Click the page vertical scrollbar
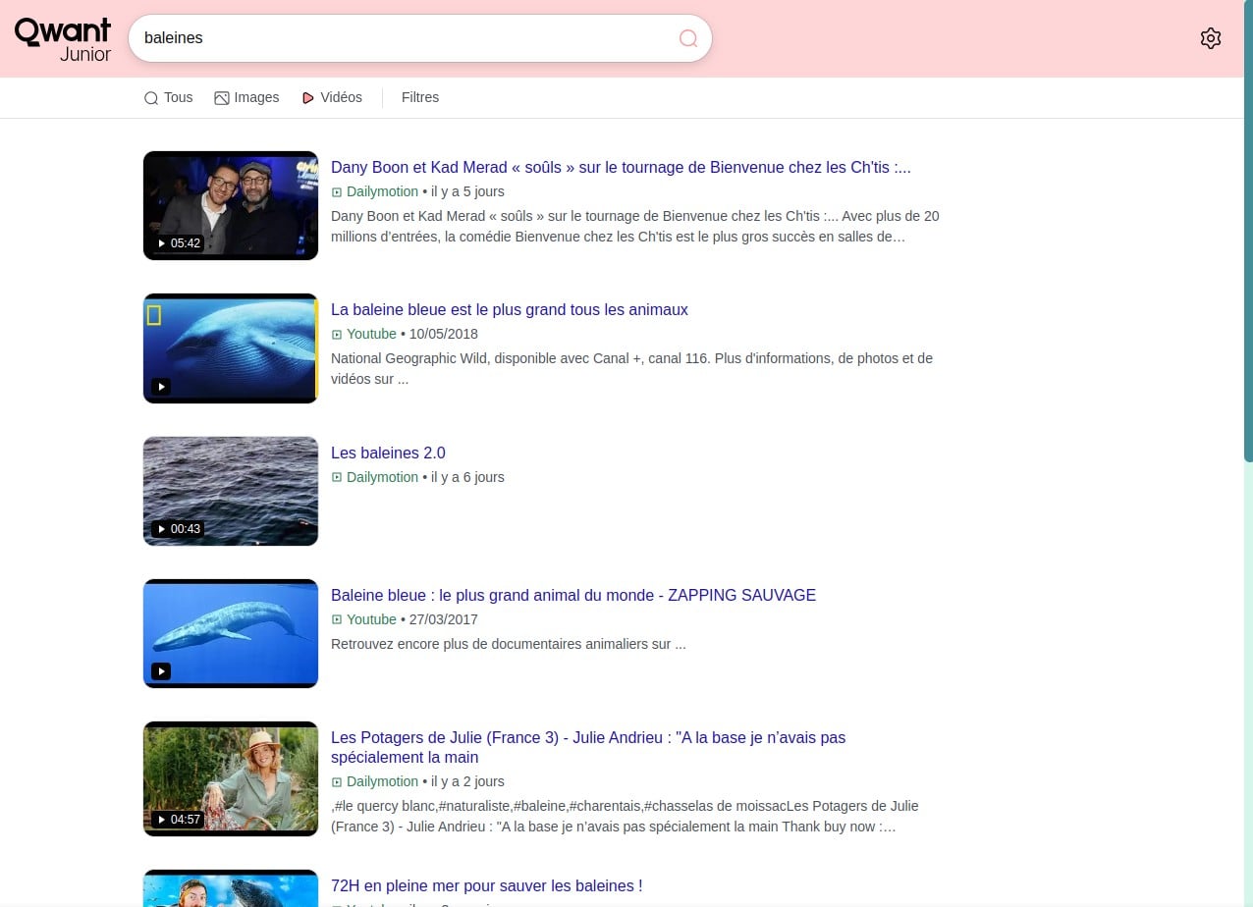Screen dimensions: 1253x907 pos(1247,294)
